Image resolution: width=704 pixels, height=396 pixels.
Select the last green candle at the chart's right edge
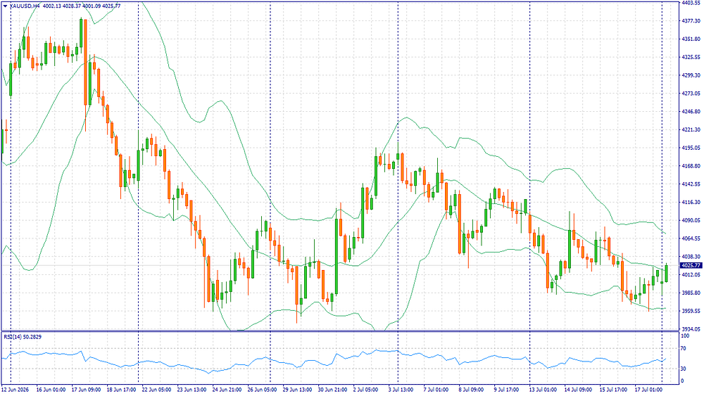tap(667, 273)
